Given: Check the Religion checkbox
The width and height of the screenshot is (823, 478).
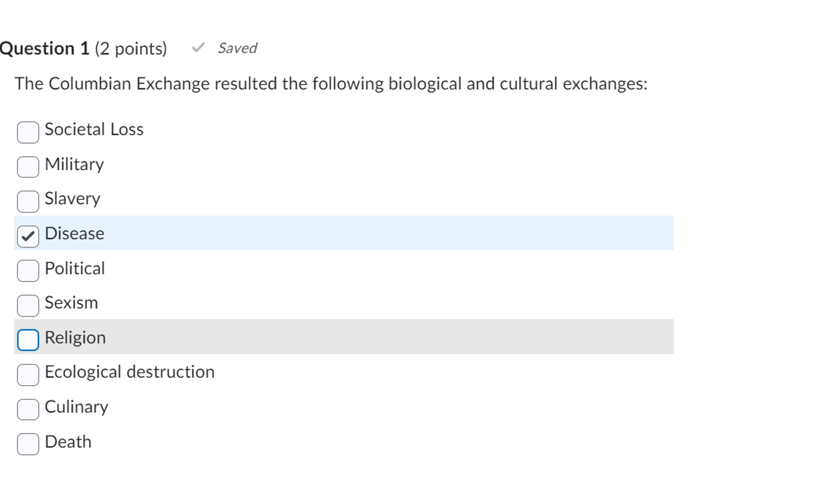Looking at the screenshot, I should click(28, 340).
